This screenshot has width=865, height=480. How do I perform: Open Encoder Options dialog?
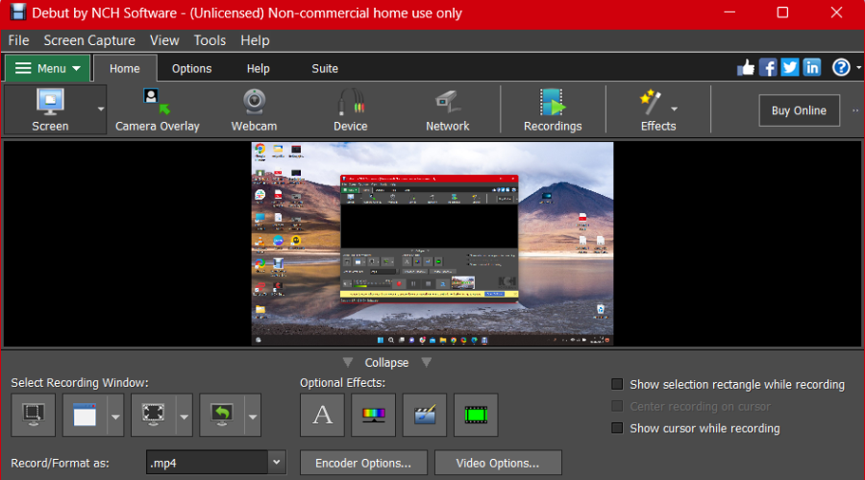[x=363, y=463]
